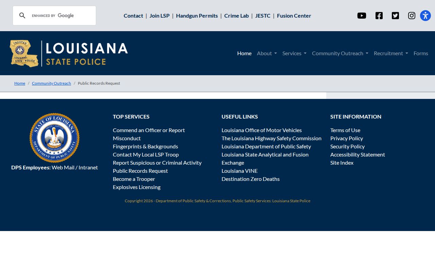
Task: Open the Terms of Use link
Action: click(x=345, y=130)
